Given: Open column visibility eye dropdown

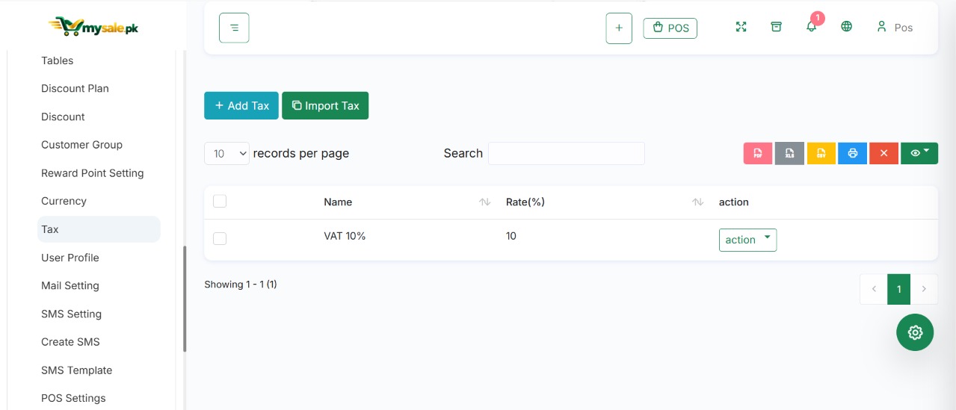Looking at the screenshot, I should tap(919, 153).
